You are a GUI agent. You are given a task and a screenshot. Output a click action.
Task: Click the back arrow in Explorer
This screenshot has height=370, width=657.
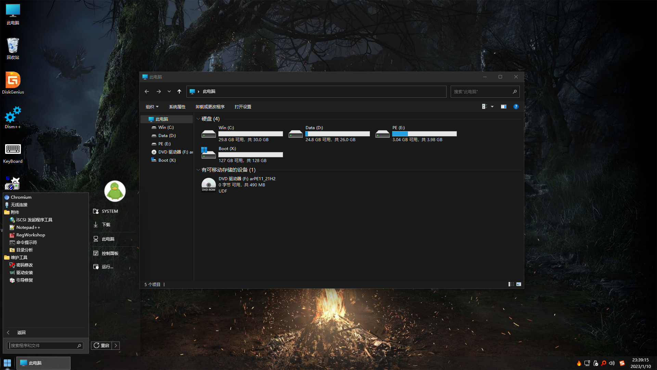(147, 91)
